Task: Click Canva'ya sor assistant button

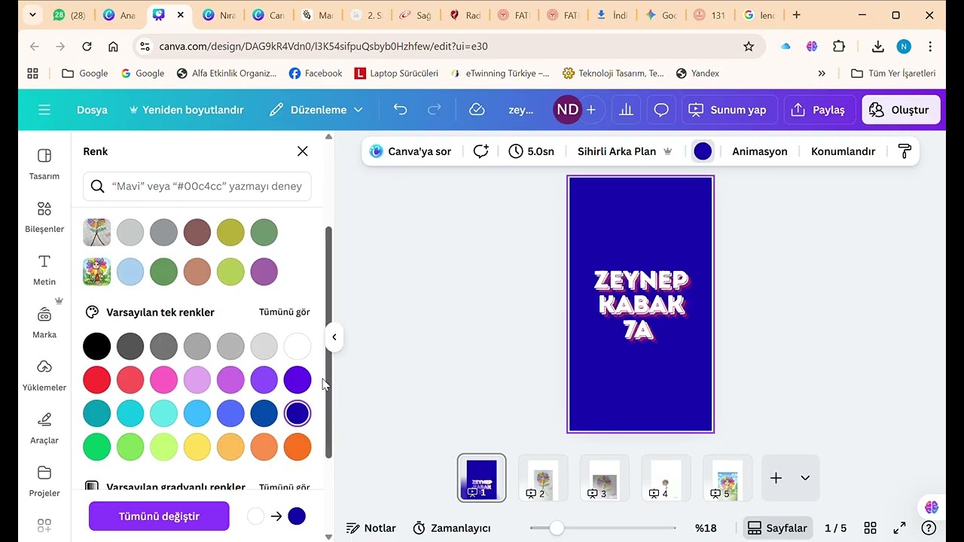Action: click(x=410, y=151)
